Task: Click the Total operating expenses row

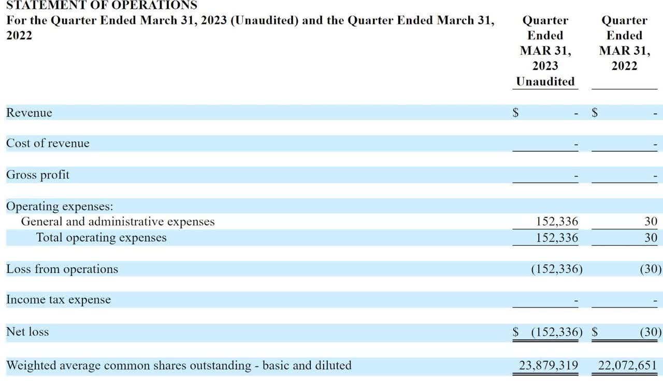Action: [101, 238]
